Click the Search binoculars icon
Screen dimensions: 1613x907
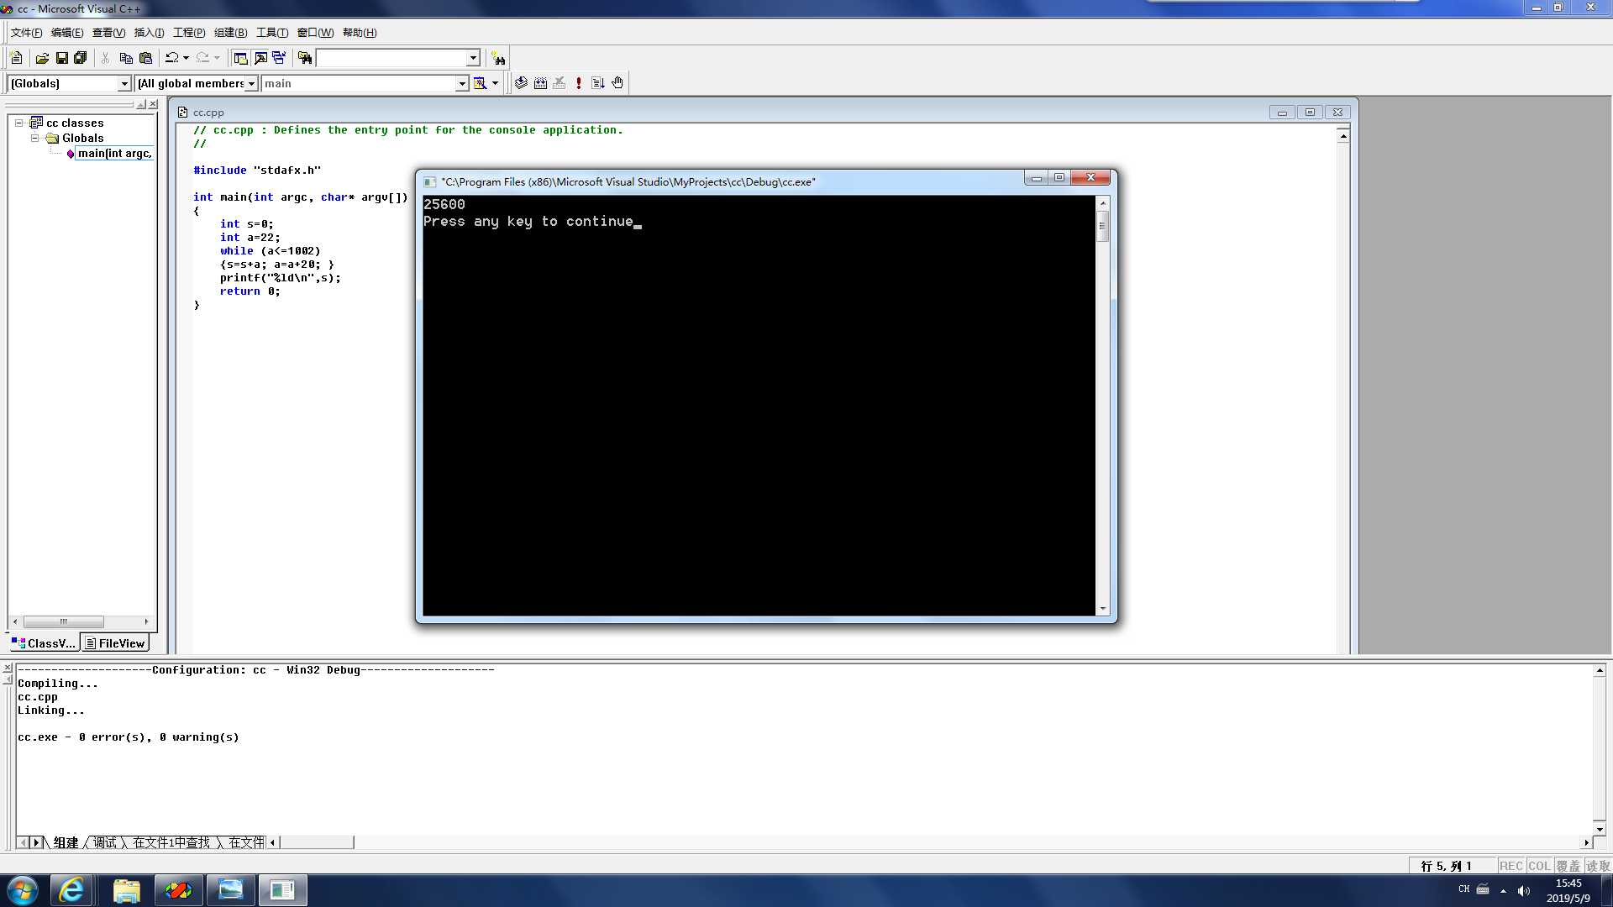(499, 59)
